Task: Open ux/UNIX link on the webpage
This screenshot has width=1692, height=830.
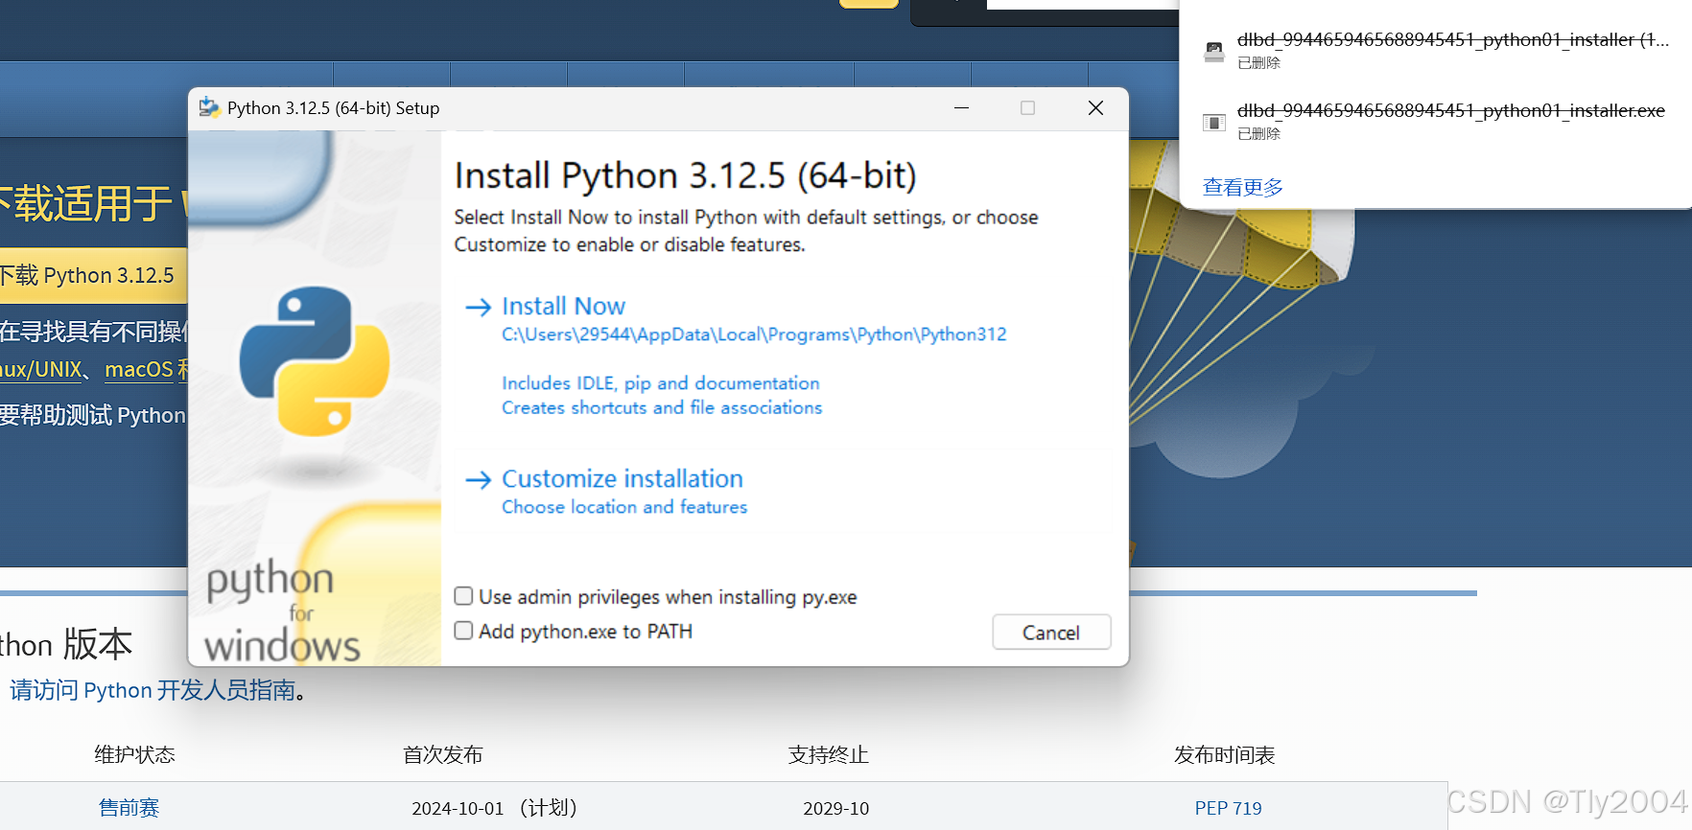Action: click(41, 370)
